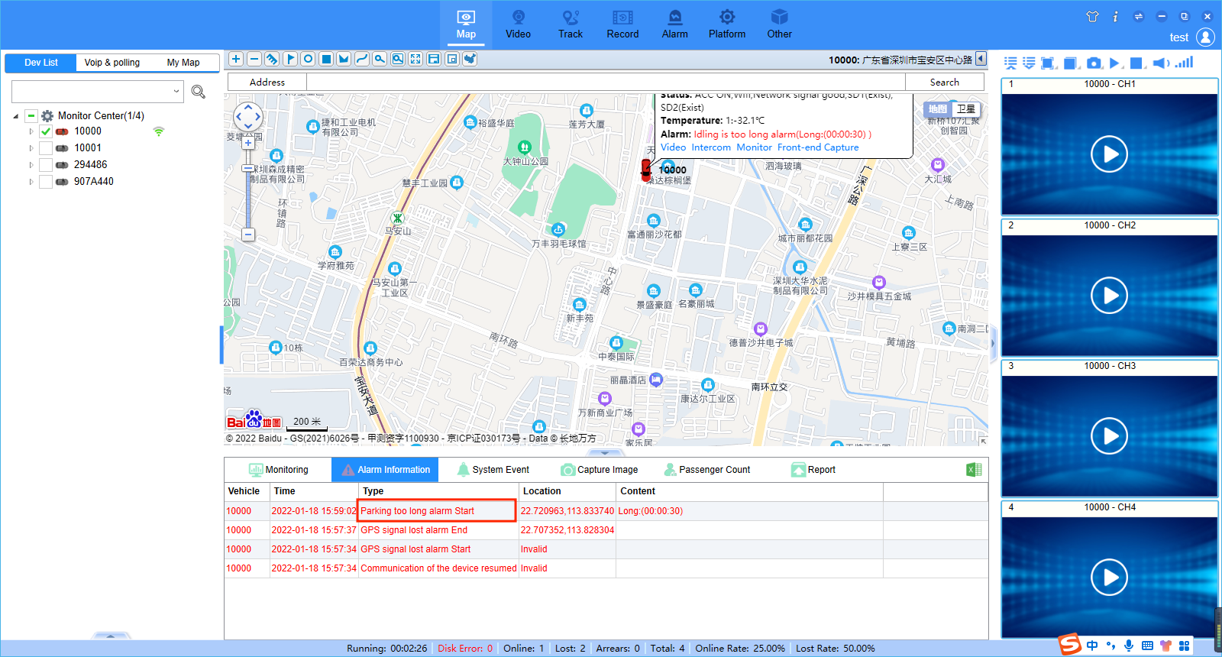Expand the vehicle 10001 tree node
The image size is (1222, 657).
[x=31, y=148]
